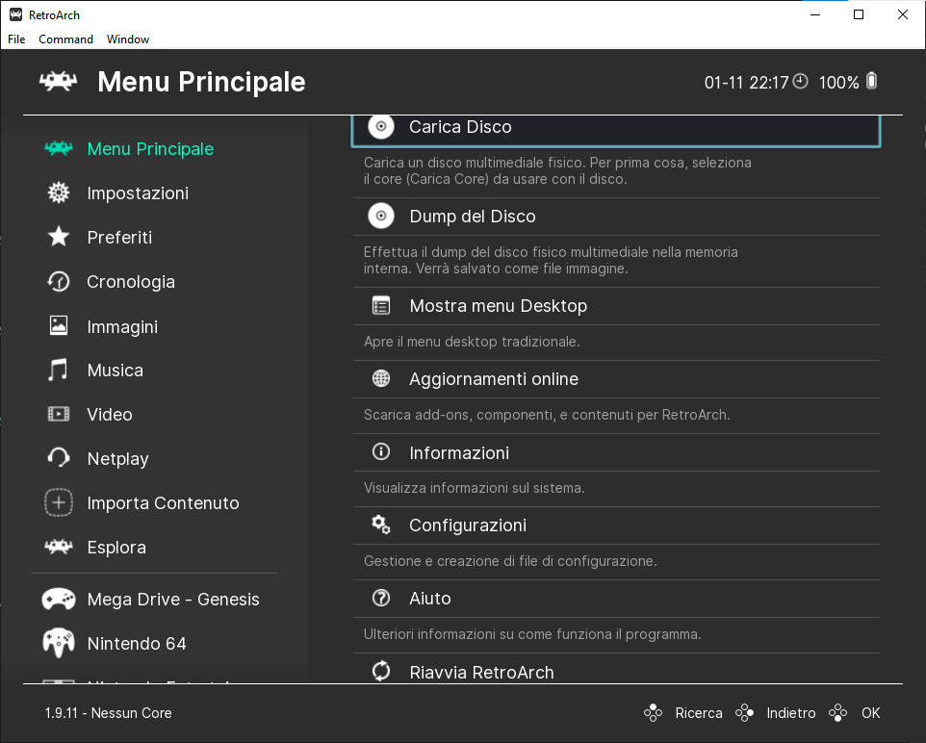Click the Dump del Disco disc icon

[381, 217]
